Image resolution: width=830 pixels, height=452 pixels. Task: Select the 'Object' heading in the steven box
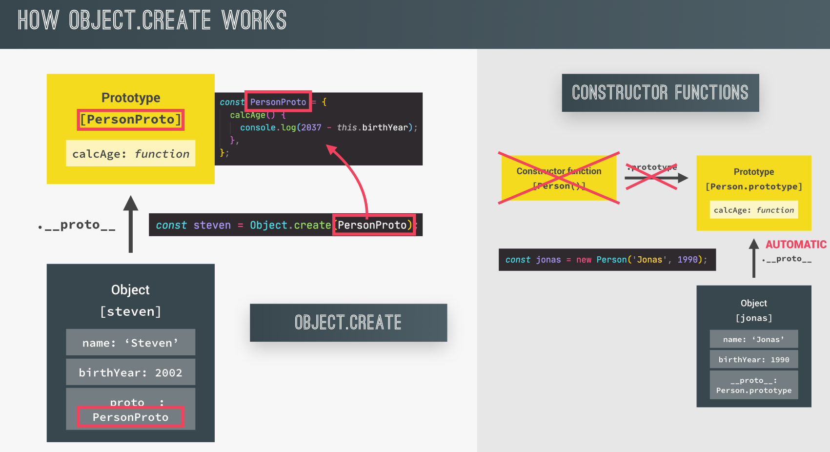pyautogui.click(x=130, y=289)
